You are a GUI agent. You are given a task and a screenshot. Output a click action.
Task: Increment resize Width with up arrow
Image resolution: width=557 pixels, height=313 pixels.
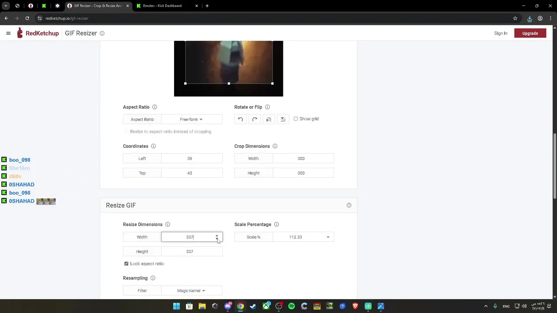click(217, 235)
